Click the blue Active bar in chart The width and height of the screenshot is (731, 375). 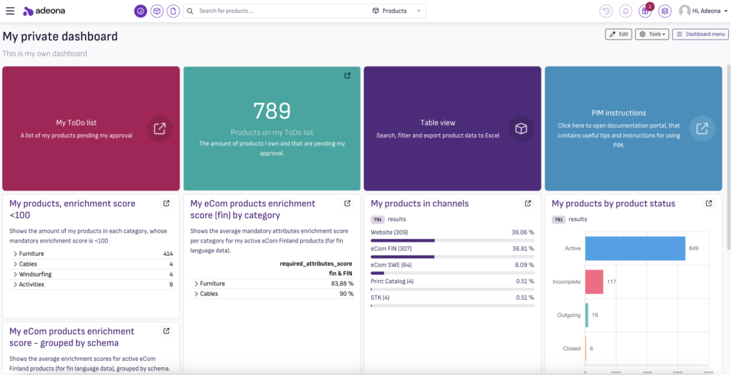tap(635, 248)
